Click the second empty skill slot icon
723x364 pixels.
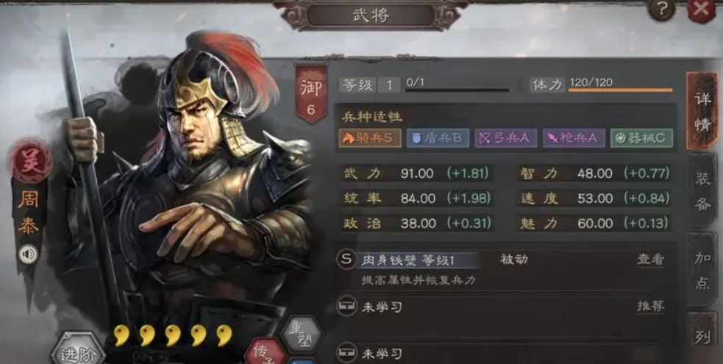pos(346,353)
